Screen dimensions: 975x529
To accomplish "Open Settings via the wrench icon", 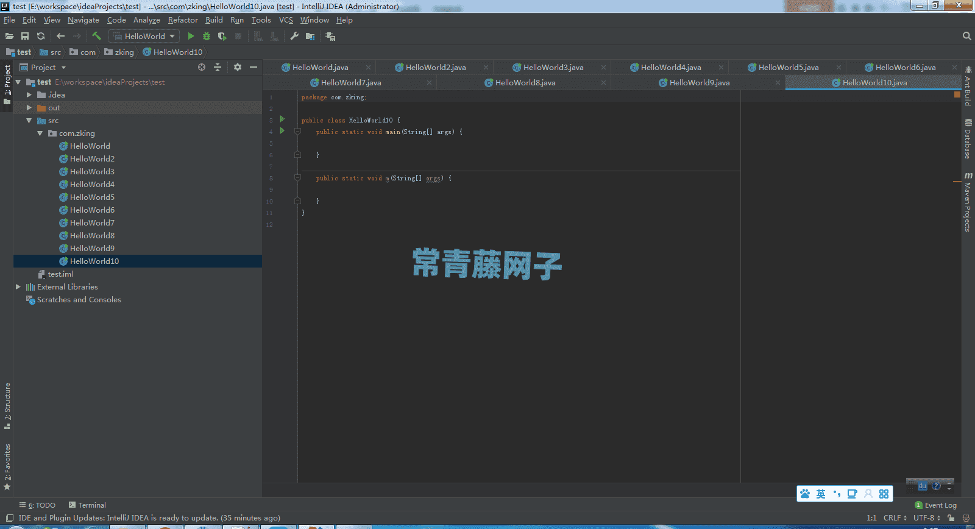I will pos(294,37).
